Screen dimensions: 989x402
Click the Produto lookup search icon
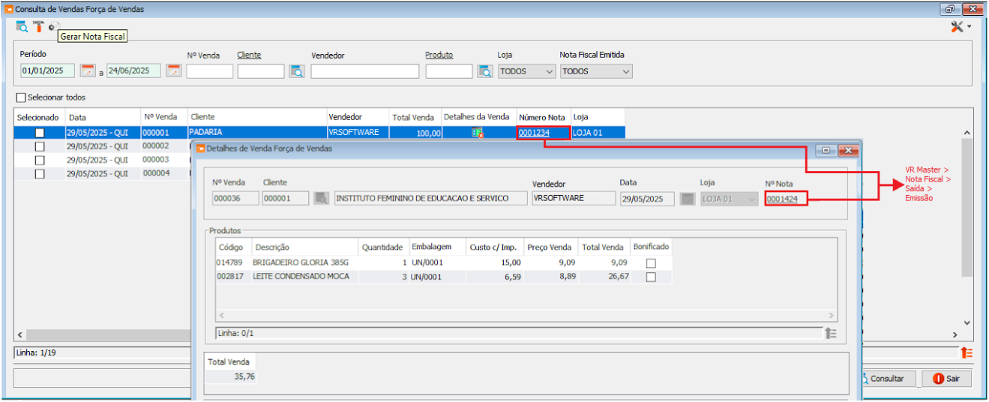485,71
